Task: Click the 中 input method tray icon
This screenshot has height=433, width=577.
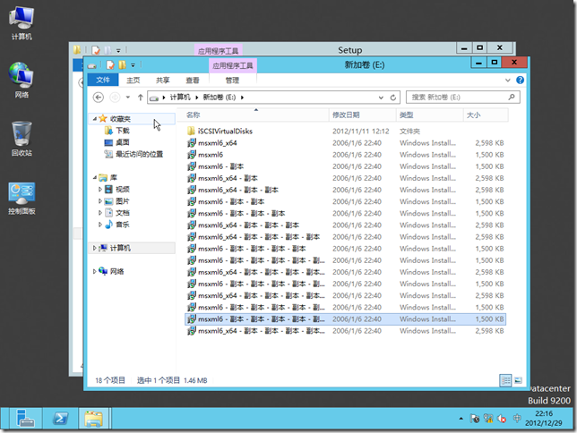Action: (517, 419)
